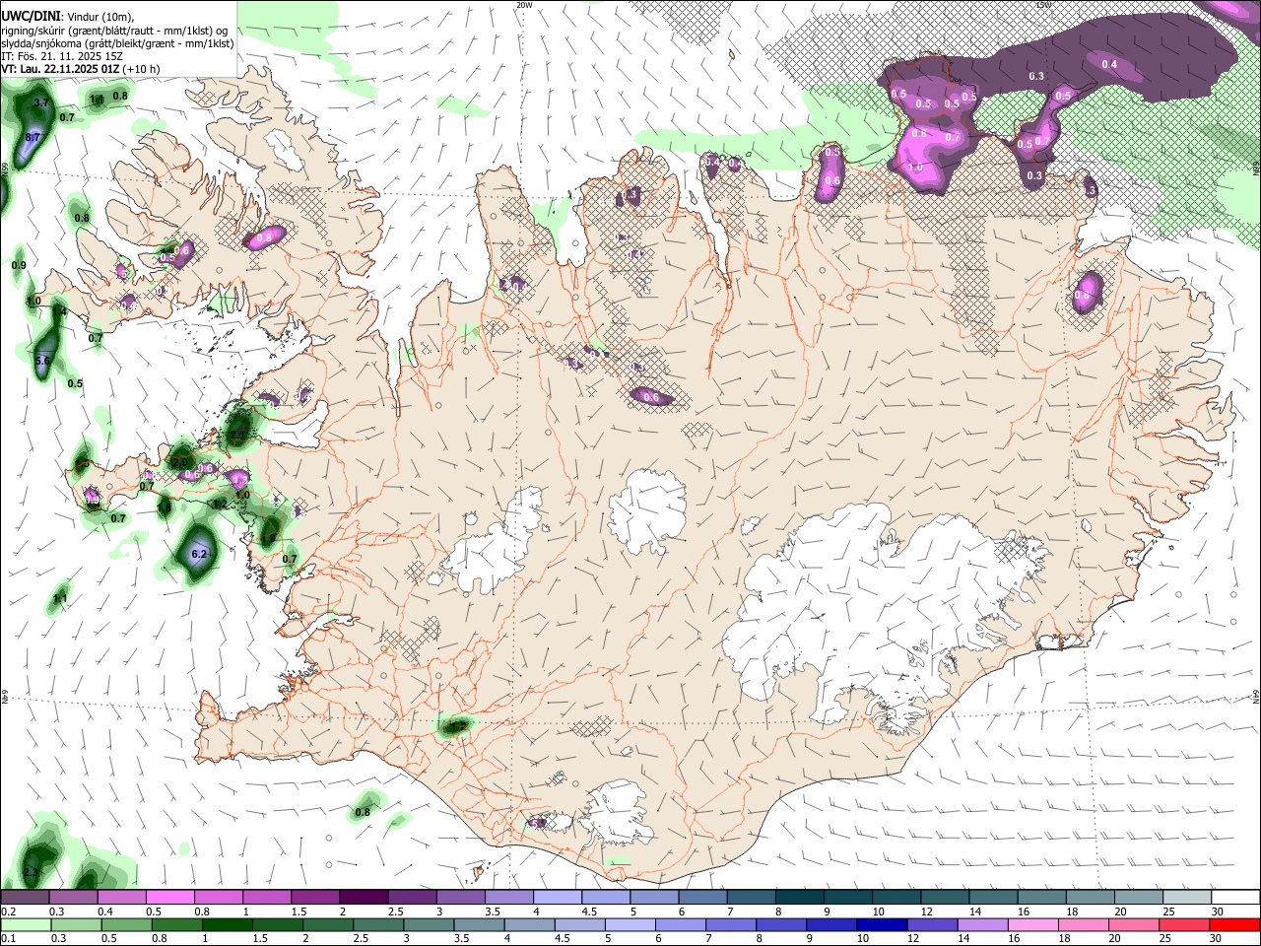Click the 0.2 label on the snow scale

pyautogui.click(x=8, y=912)
